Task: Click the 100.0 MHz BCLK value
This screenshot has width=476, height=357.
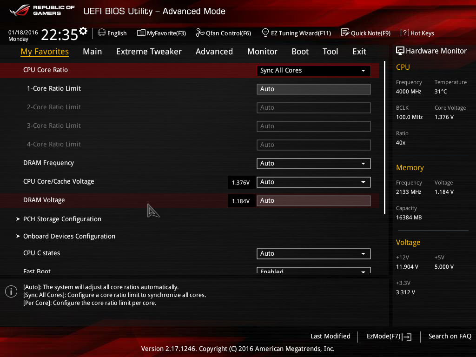Action: coord(409,117)
